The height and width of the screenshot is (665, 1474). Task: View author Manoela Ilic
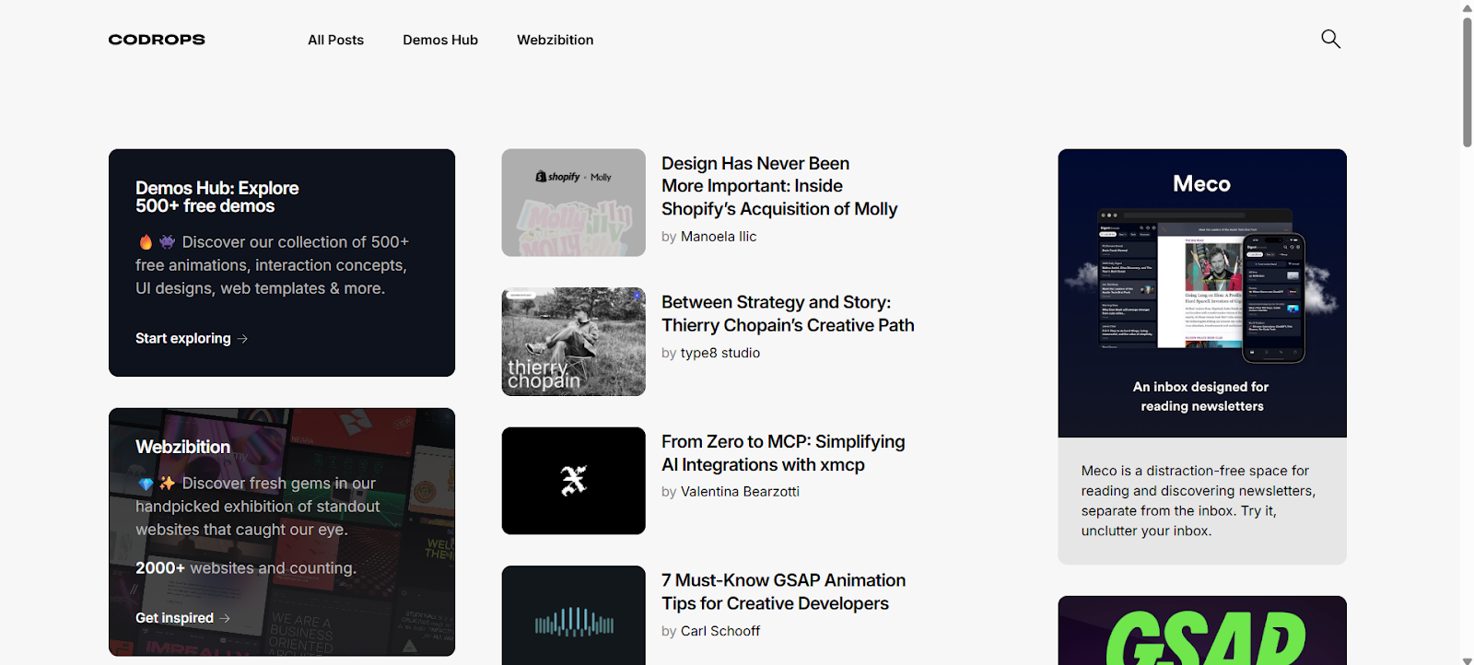point(719,237)
